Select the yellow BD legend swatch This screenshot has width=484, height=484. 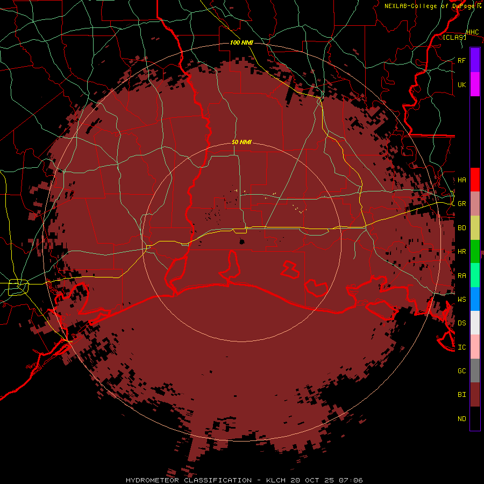click(475, 227)
